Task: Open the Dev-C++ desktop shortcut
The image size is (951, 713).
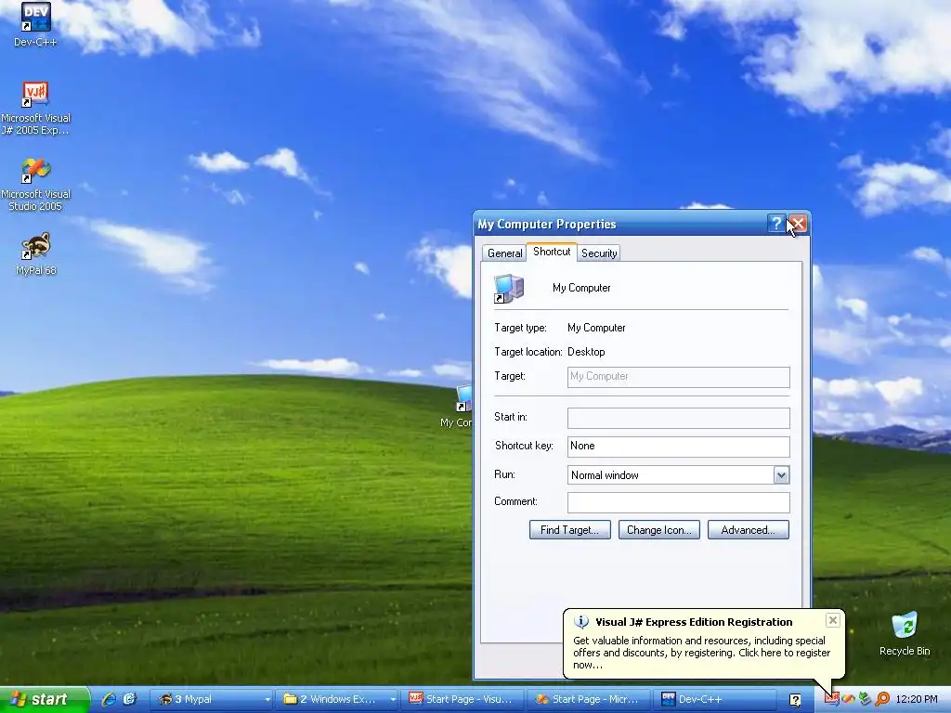Action: 35,24
